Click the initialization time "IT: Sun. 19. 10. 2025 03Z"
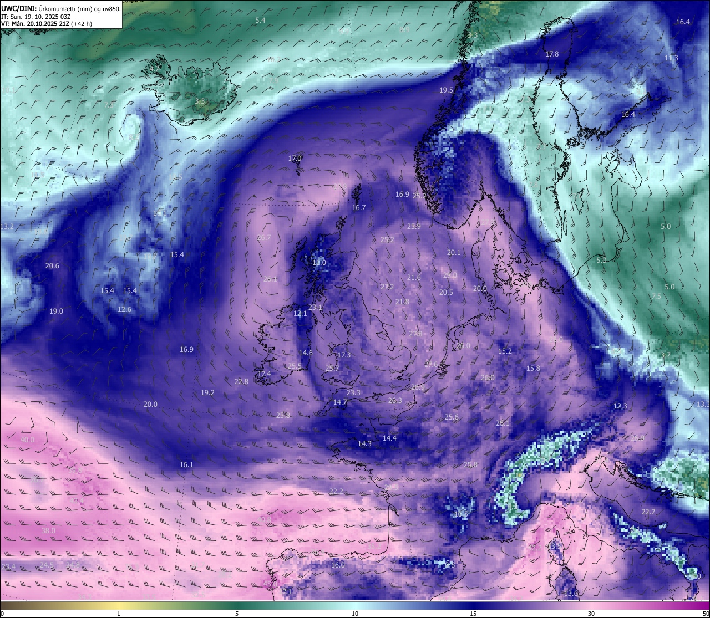 click(x=35, y=16)
